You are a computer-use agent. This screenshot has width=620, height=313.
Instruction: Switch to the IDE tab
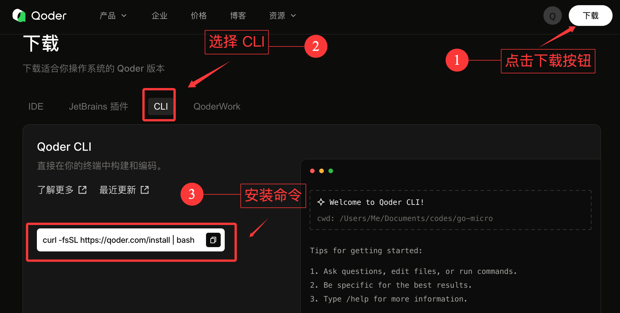click(36, 106)
